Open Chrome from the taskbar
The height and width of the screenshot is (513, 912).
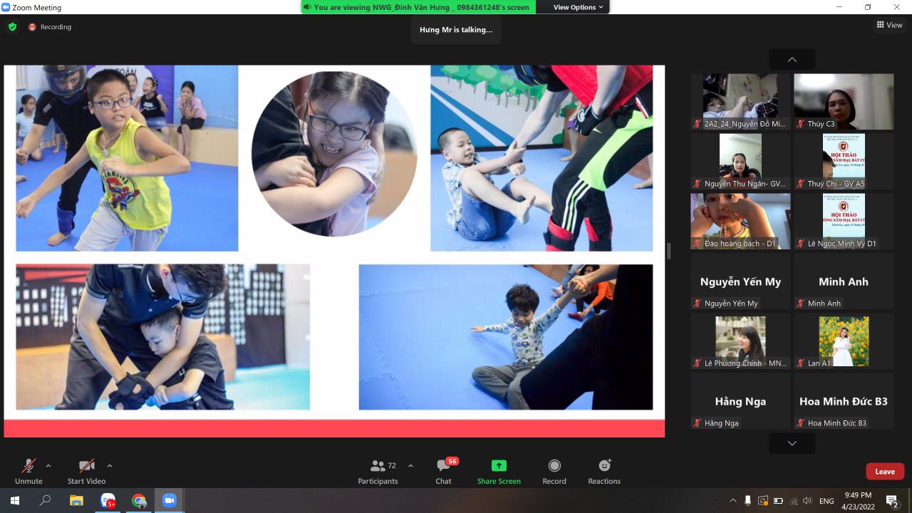139,501
